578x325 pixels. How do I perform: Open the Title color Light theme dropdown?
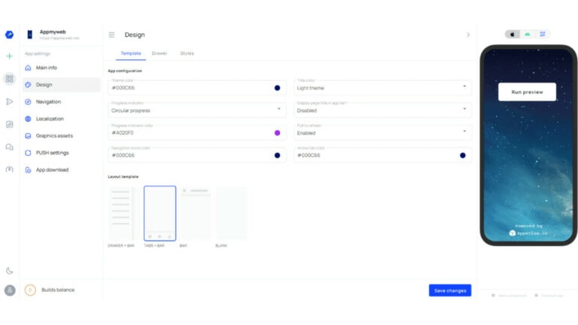pyautogui.click(x=382, y=87)
